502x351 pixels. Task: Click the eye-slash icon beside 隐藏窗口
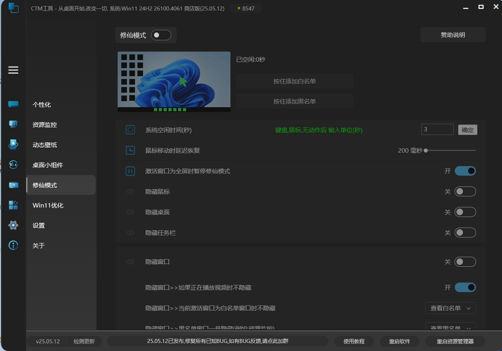(130, 262)
